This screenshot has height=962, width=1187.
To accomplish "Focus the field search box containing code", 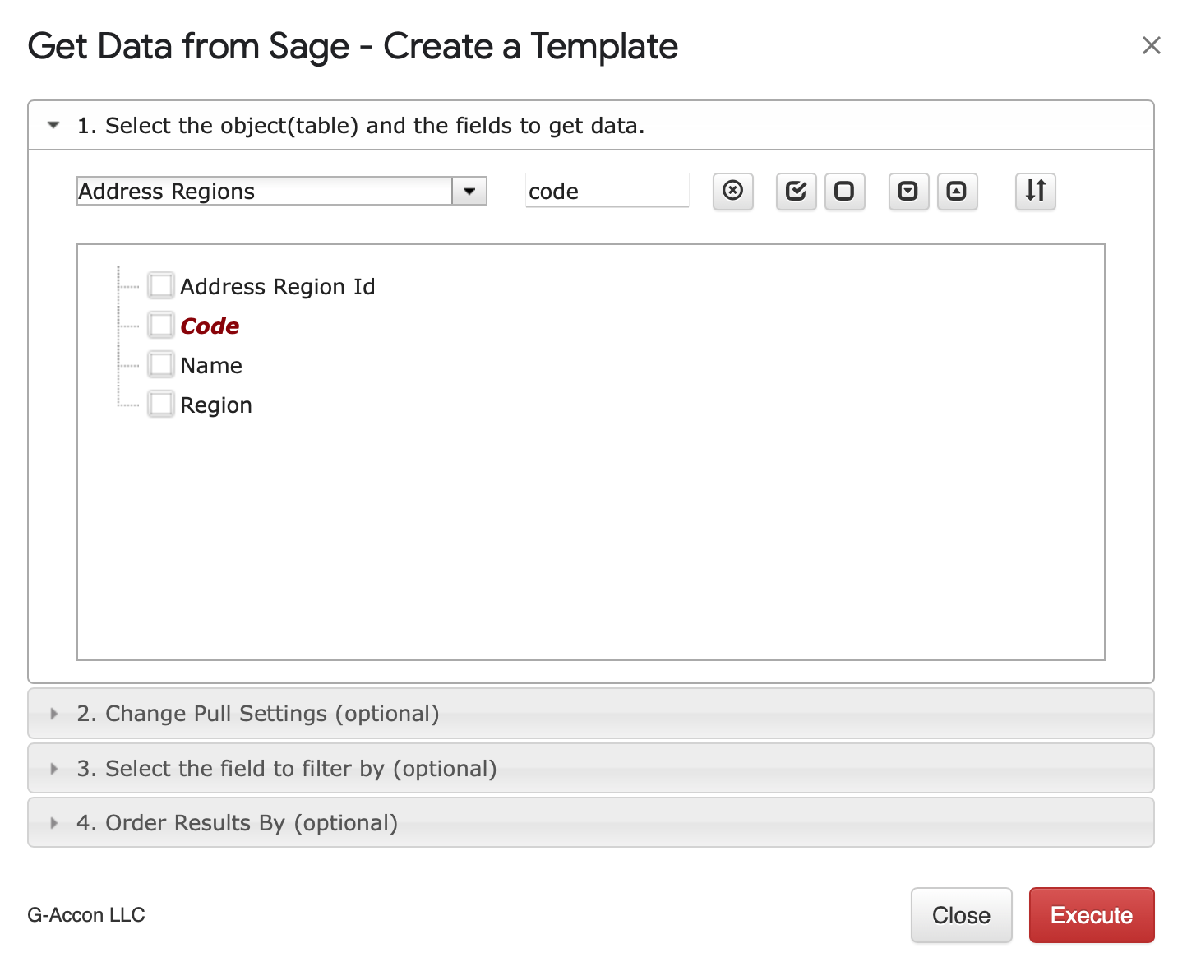I will (x=607, y=191).
